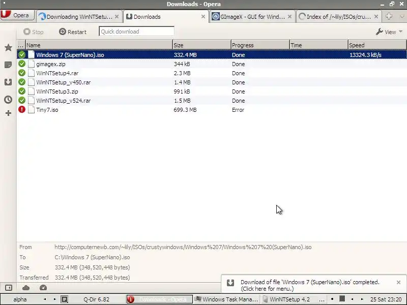Dismiss the download completed notification
The width and height of the screenshot is (407, 305).
coord(398,282)
